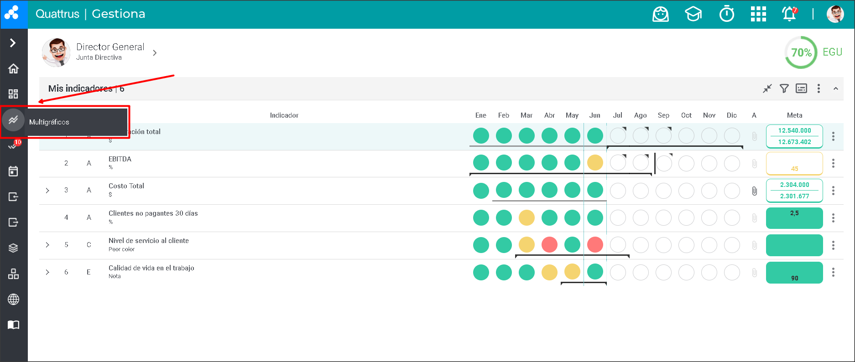Open the notifications bell icon

pyautogui.click(x=789, y=14)
